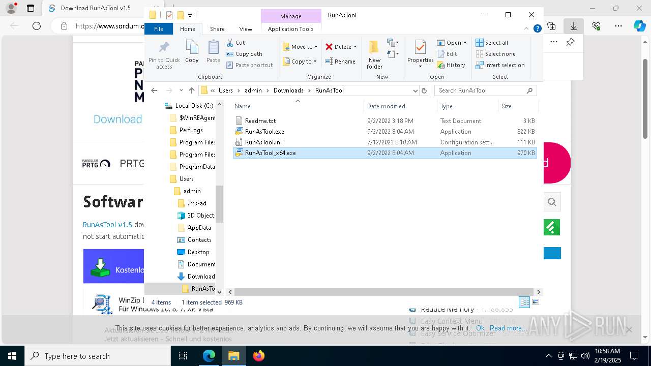Switch to the Share ribbon tab
The width and height of the screenshot is (651, 366).
[217, 29]
